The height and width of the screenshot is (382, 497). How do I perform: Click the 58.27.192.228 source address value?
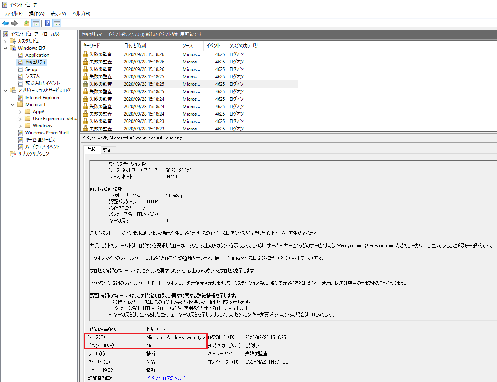pyautogui.click(x=179, y=170)
